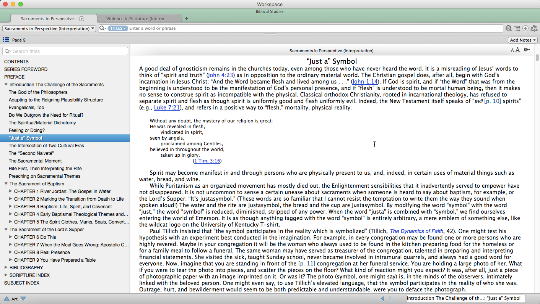Expand the BIBLIOGRAPHY entry
Image resolution: width=540 pixels, height=304 pixels.
click(6, 268)
